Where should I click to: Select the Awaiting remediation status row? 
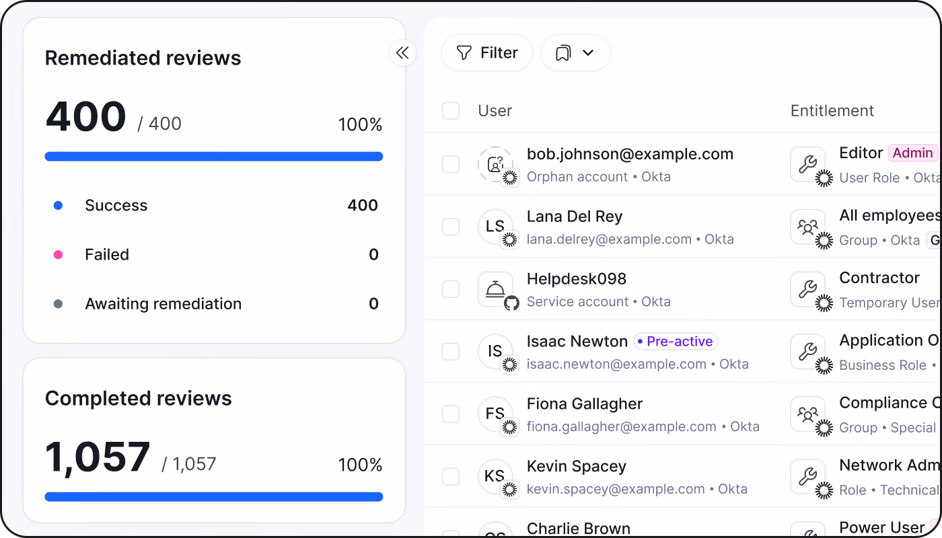pyautogui.click(x=214, y=304)
